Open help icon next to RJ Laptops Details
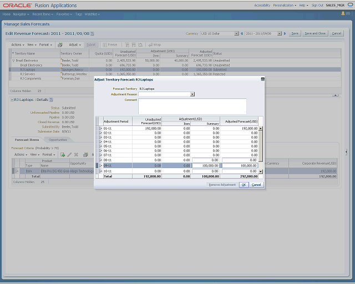This screenshot has height=284, width=355. (x=51, y=100)
